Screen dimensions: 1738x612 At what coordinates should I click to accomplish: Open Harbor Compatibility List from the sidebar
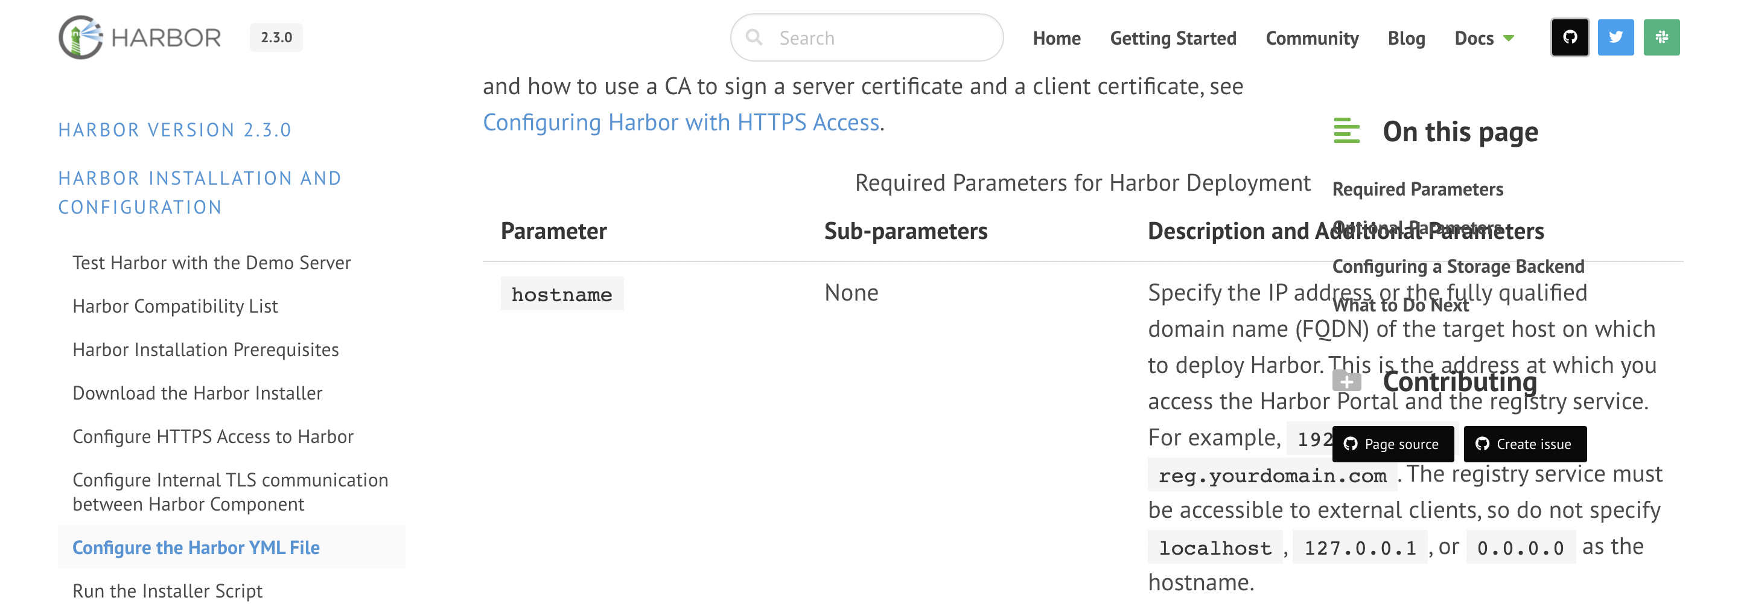point(175,305)
